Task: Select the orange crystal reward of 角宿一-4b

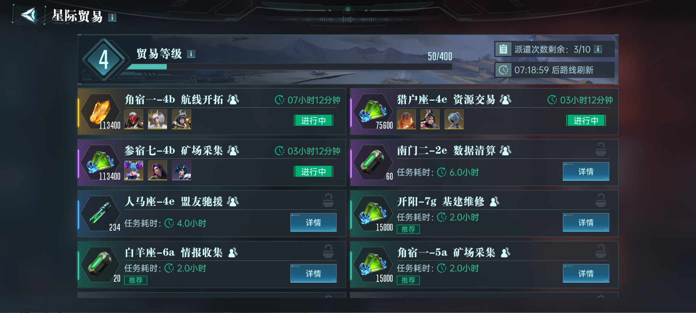Action: [x=101, y=112]
